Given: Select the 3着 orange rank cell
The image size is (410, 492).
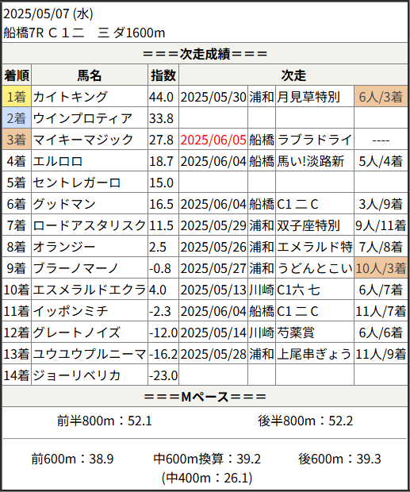Looking at the screenshot, I should (x=17, y=139).
